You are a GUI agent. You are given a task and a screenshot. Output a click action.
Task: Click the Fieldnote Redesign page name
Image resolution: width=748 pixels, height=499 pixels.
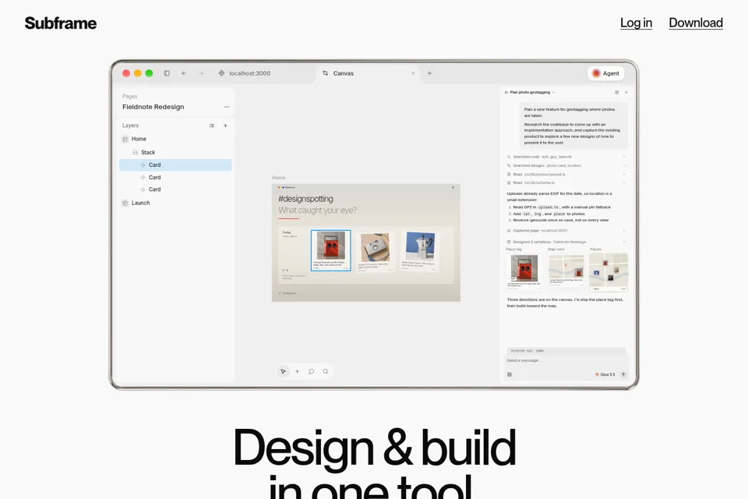[153, 107]
